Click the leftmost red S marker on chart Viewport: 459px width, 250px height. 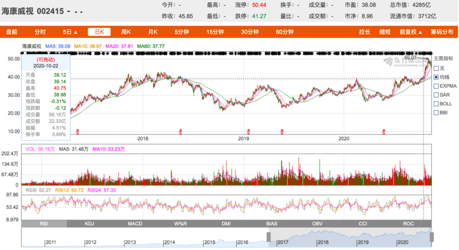77,132
